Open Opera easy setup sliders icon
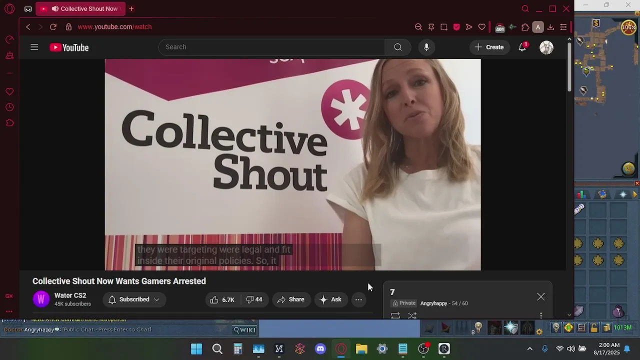This screenshot has height=360, width=640. (x=563, y=27)
